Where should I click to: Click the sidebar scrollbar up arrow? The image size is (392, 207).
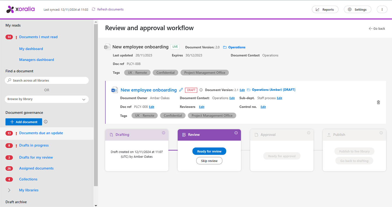click(x=96, y=21)
